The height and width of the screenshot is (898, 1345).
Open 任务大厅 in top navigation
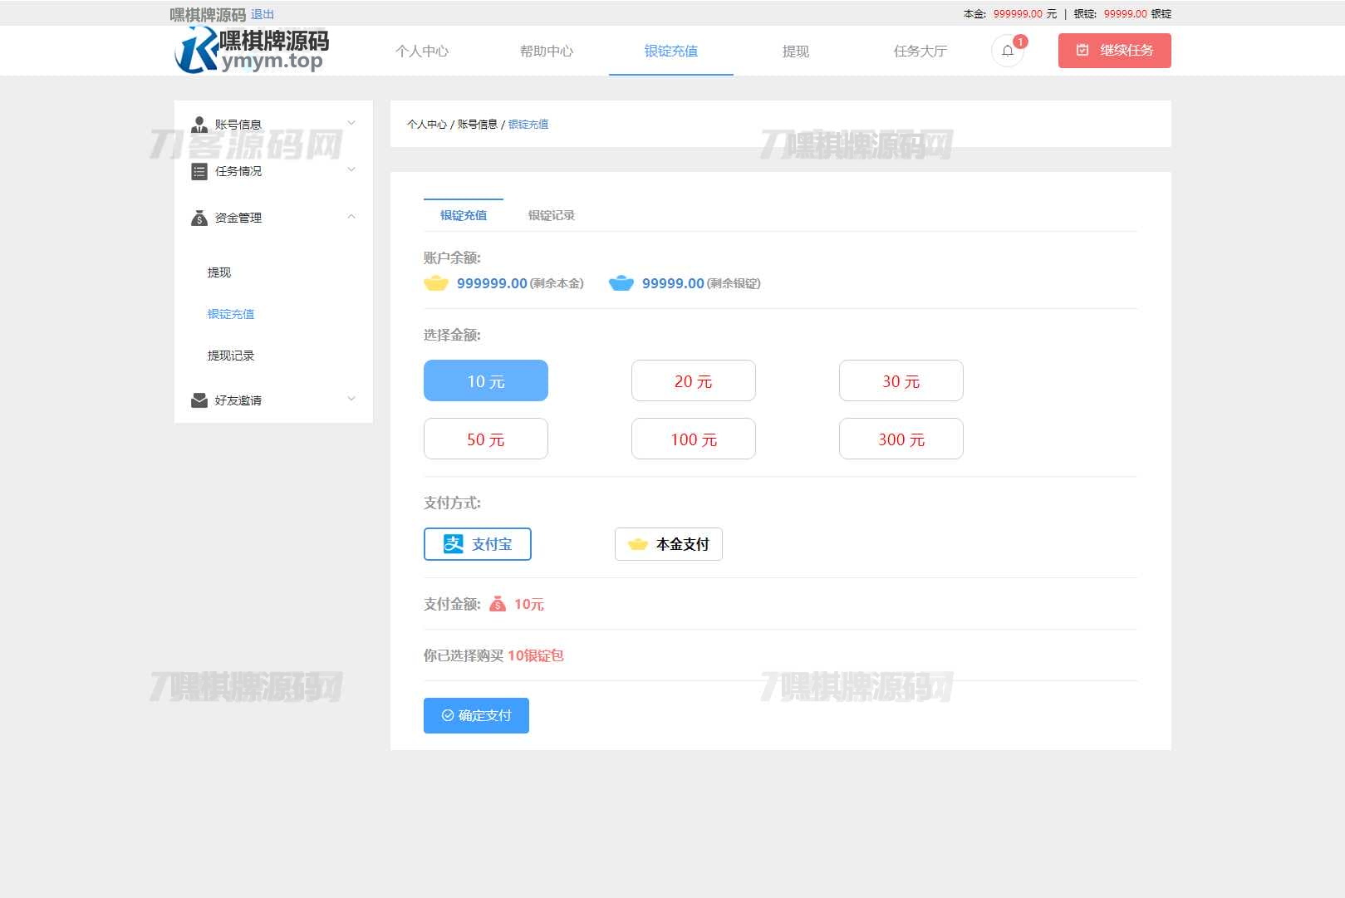pos(920,51)
